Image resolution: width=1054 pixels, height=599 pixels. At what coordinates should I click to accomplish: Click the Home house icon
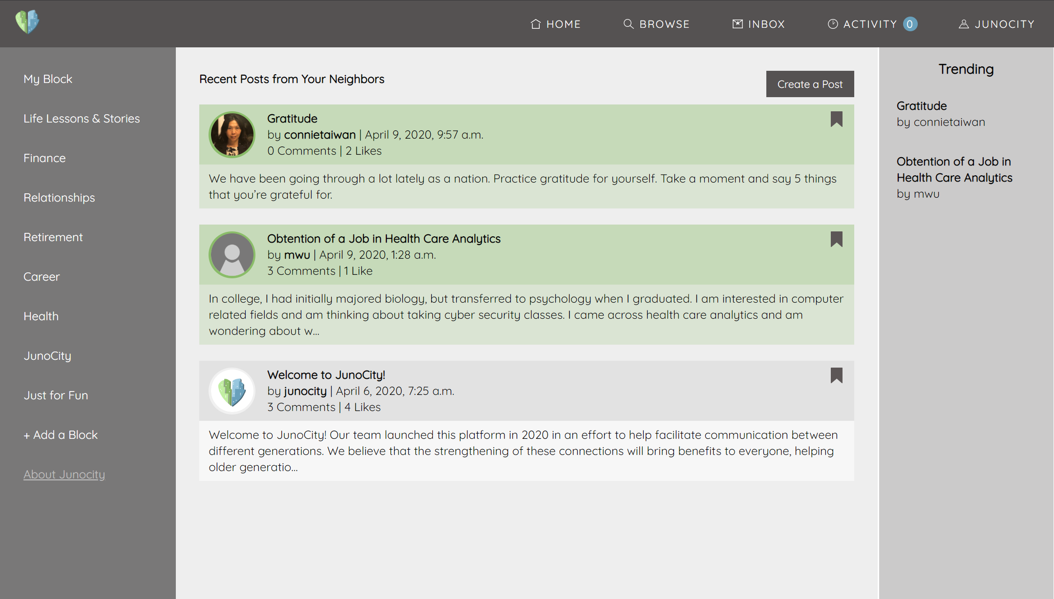pyautogui.click(x=536, y=24)
